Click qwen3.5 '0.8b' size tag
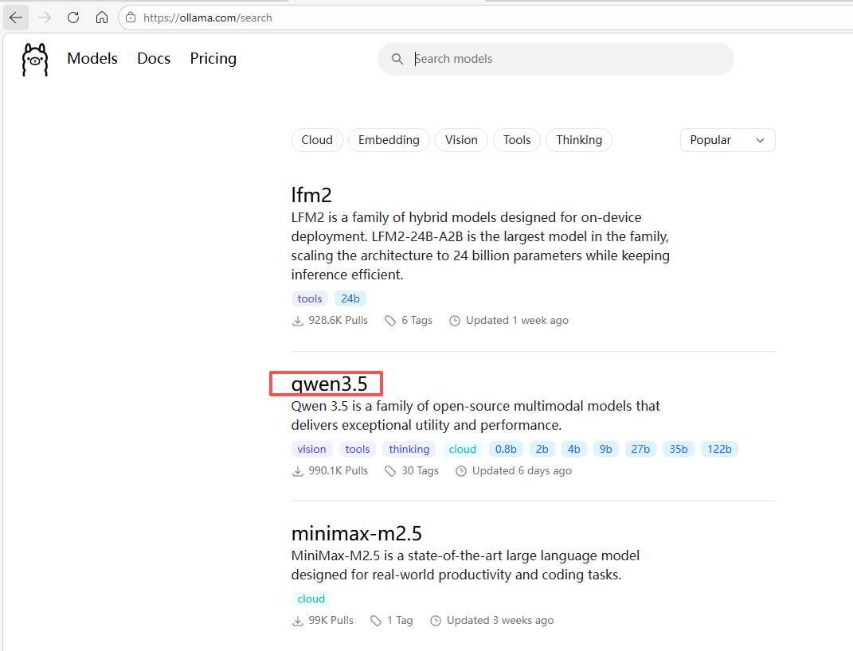853x651 pixels. point(506,449)
